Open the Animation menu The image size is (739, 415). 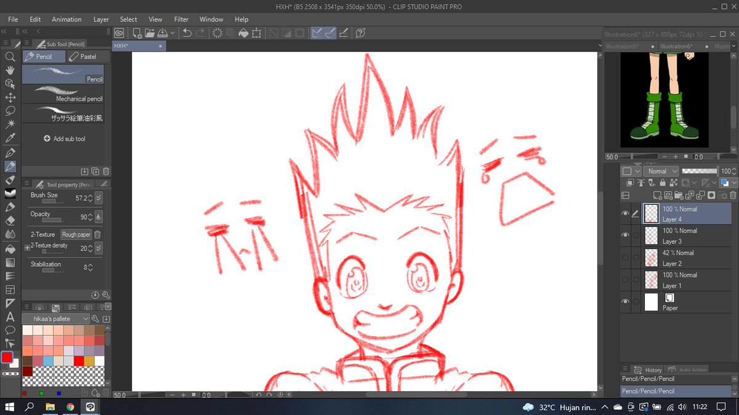tap(67, 19)
